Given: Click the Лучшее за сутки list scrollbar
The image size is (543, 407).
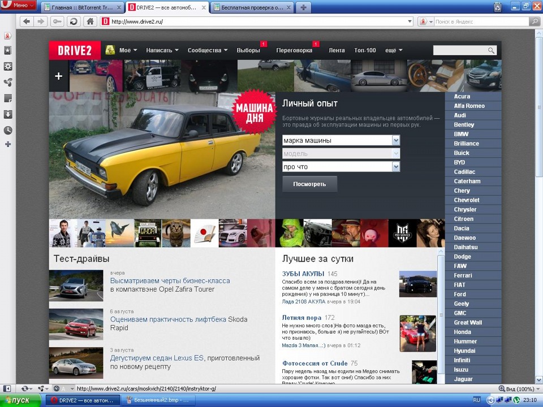Looking at the screenshot, I should coord(441,315).
